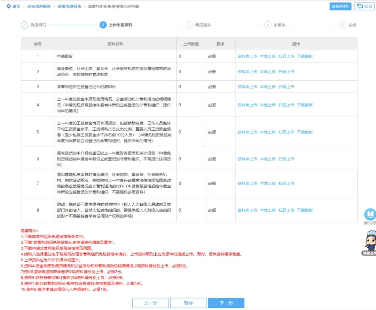The image size is (376, 310).
Task: Click the step 3 预览提交 circle
Action: tap(189, 25)
